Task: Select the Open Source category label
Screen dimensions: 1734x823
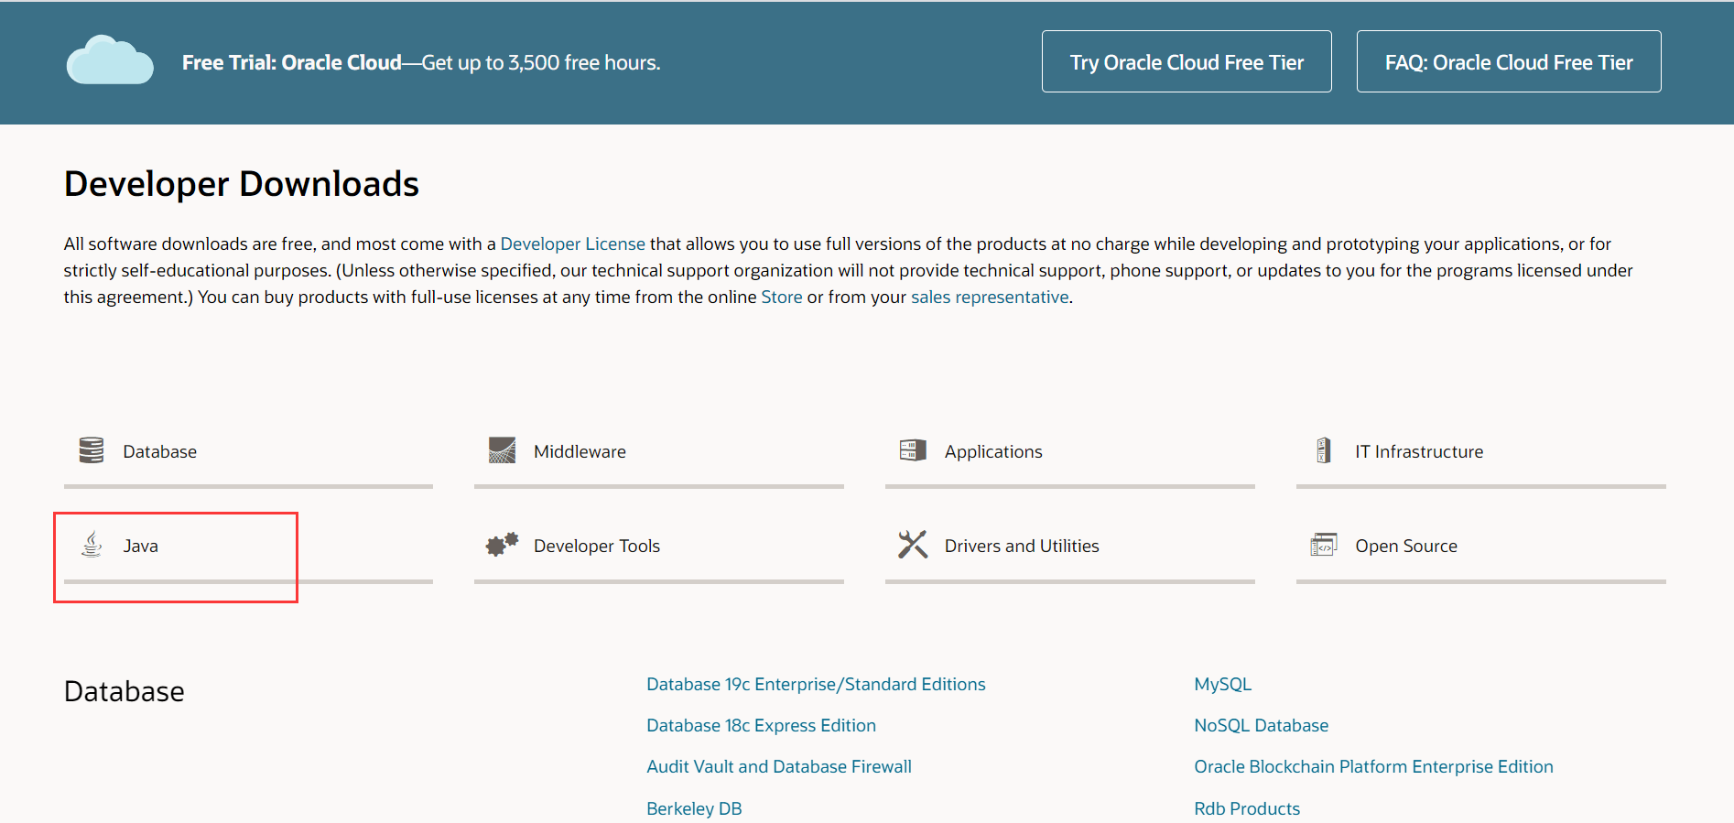Action: click(x=1406, y=546)
